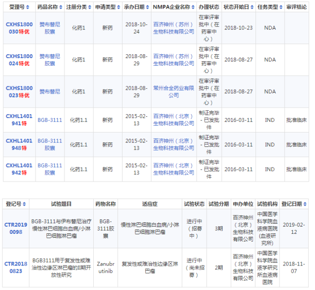Sort by 登记日期 column arrows

tap(305, 204)
